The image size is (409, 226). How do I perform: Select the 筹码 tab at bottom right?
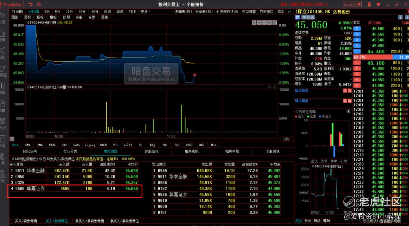point(326,221)
